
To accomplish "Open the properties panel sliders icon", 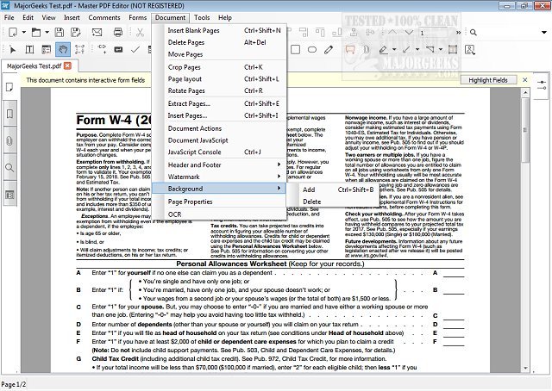I will pos(542,84).
